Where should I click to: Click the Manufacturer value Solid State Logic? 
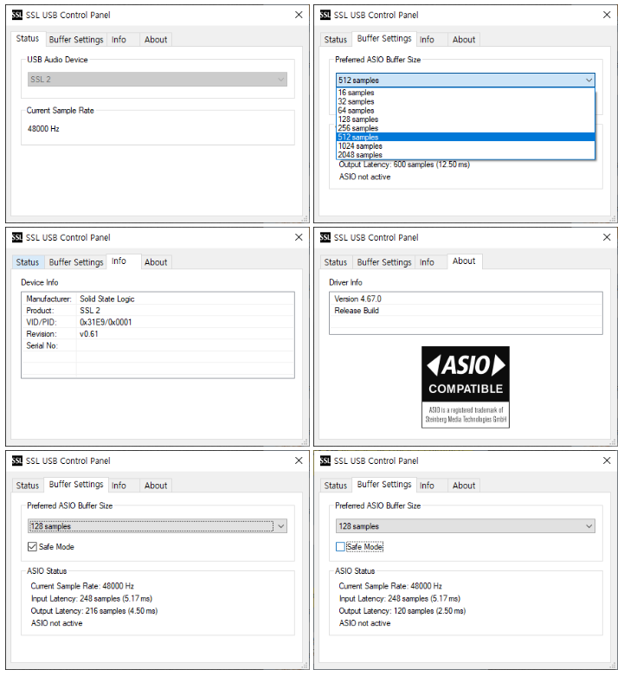pyautogui.click(x=107, y=299)
